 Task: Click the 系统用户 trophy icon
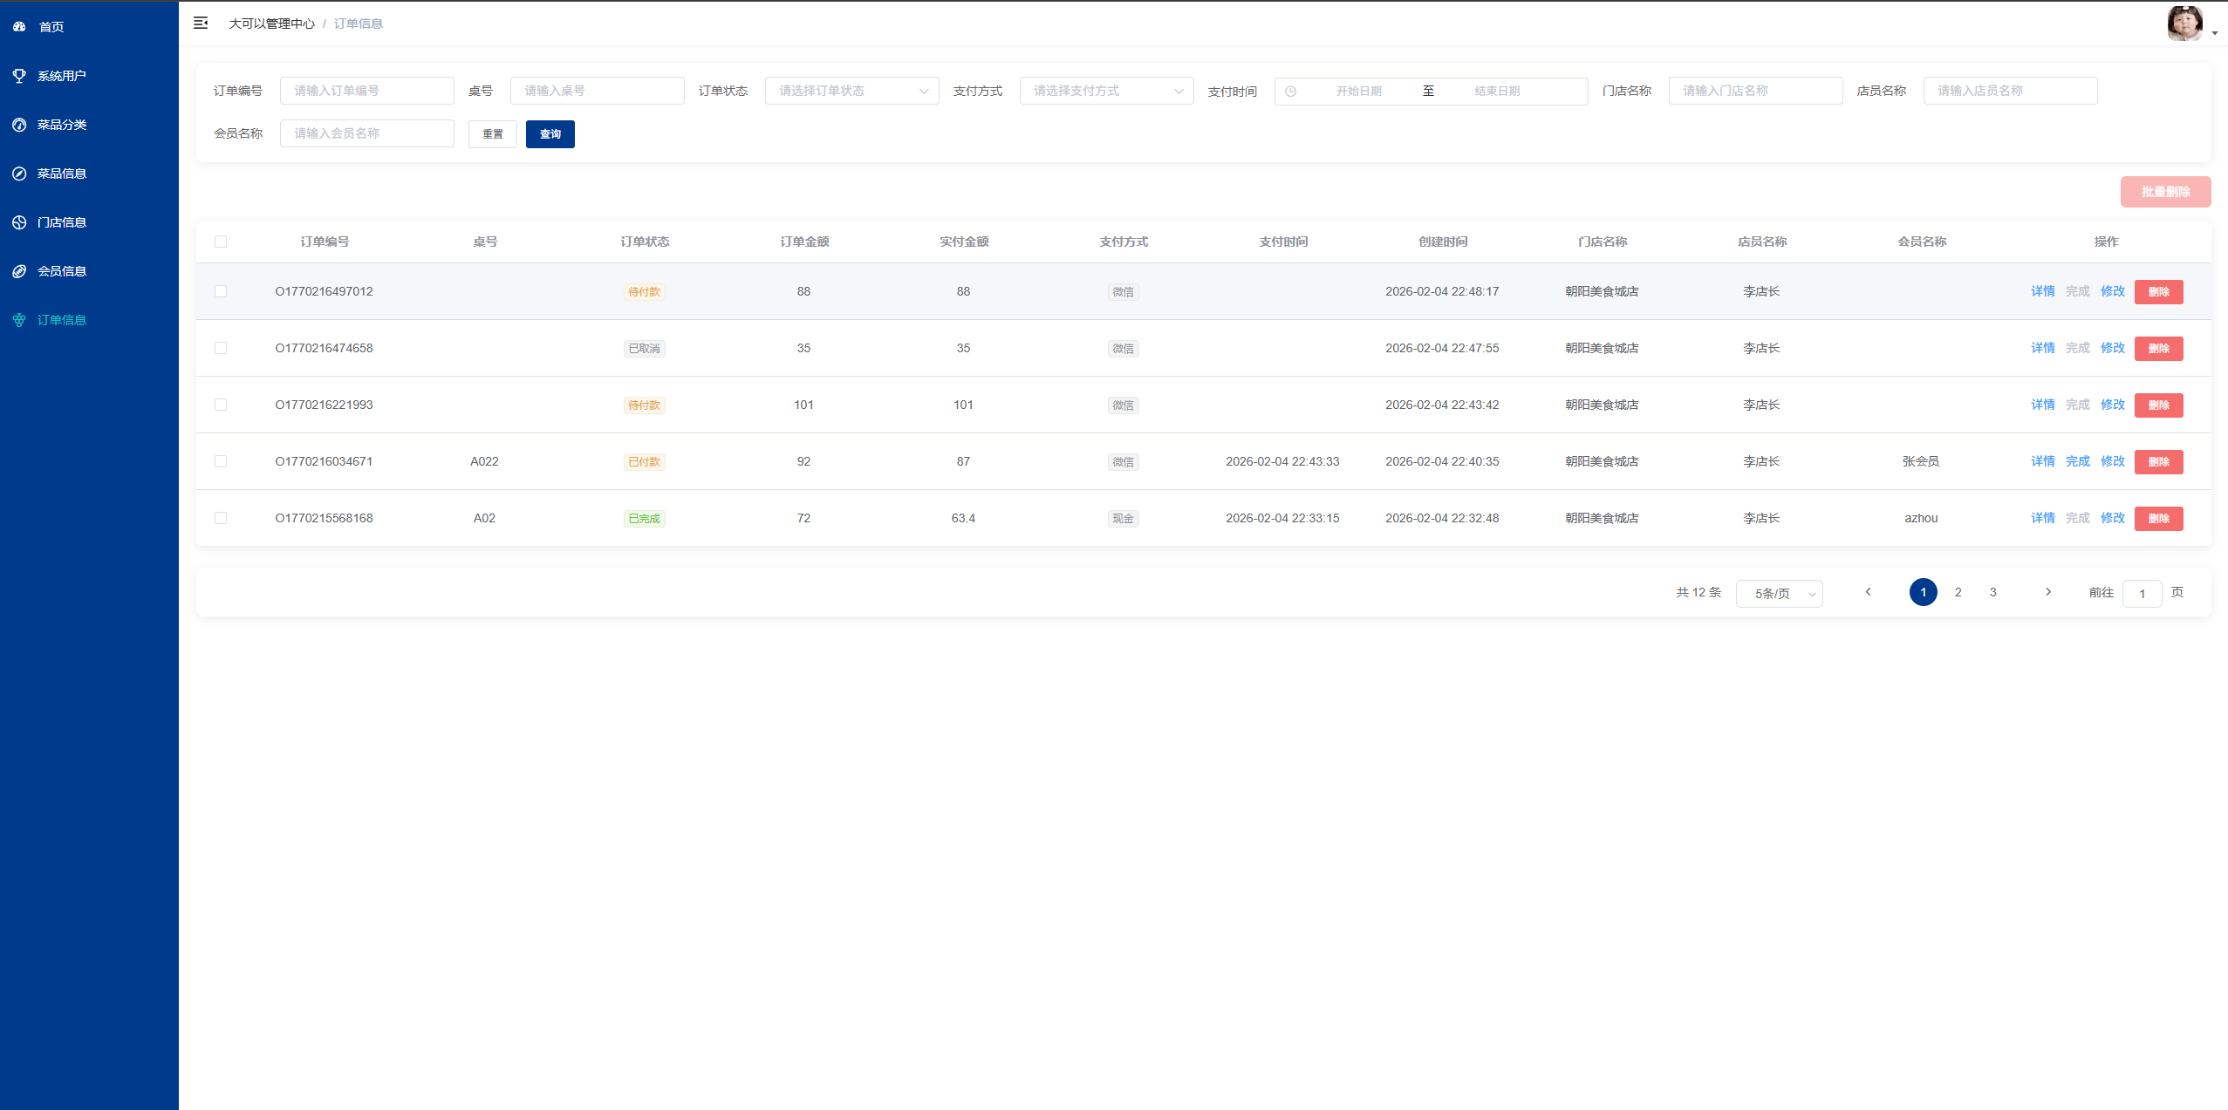(x=19, y=76)
